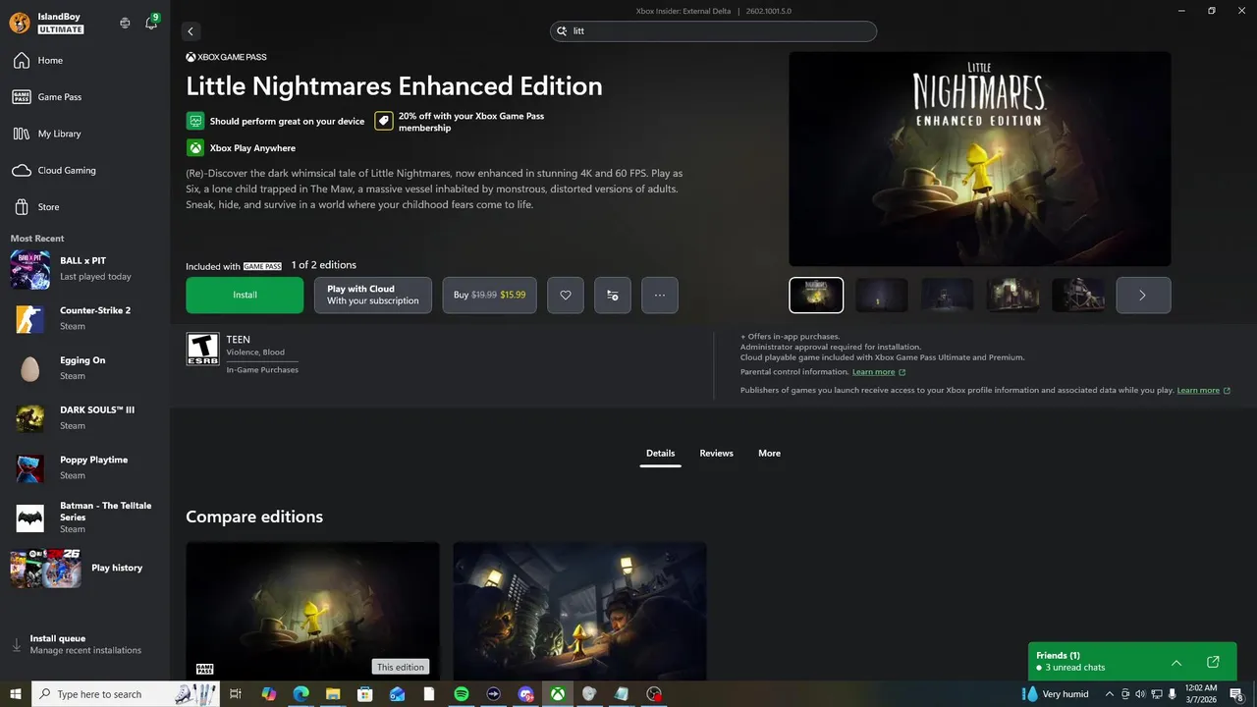Open Windows Start menu

tap(16, 694)
